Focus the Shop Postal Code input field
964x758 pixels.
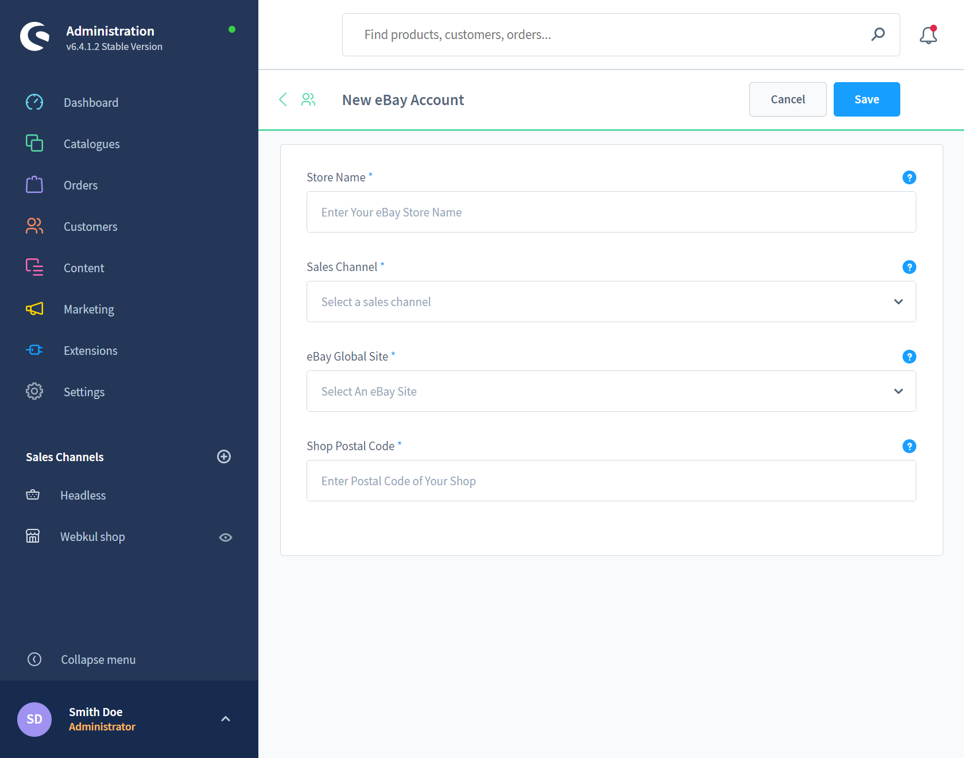(x=611, y=481)
